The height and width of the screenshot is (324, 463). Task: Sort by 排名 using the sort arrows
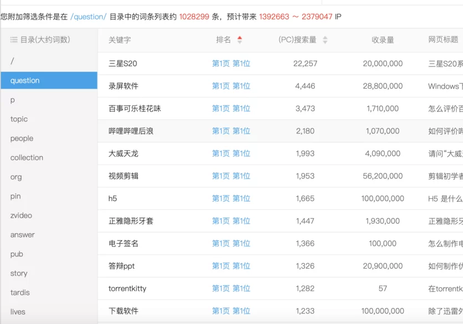pyautogui.click(x=240, y=40)
